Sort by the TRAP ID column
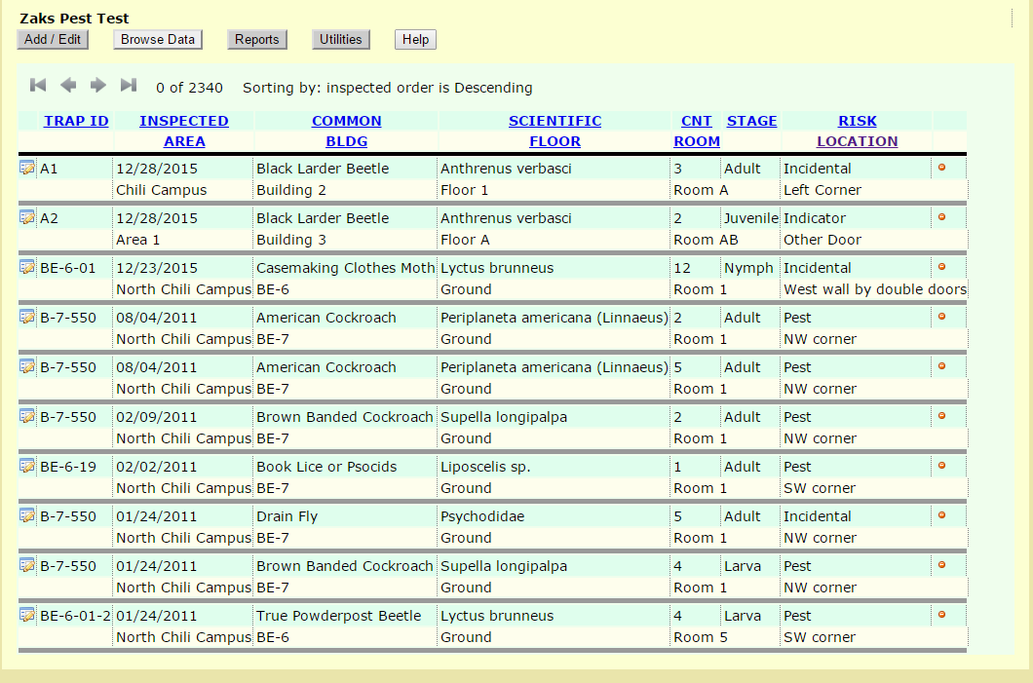This screenshot has height=683, width=1033. (x=76, y=121)
